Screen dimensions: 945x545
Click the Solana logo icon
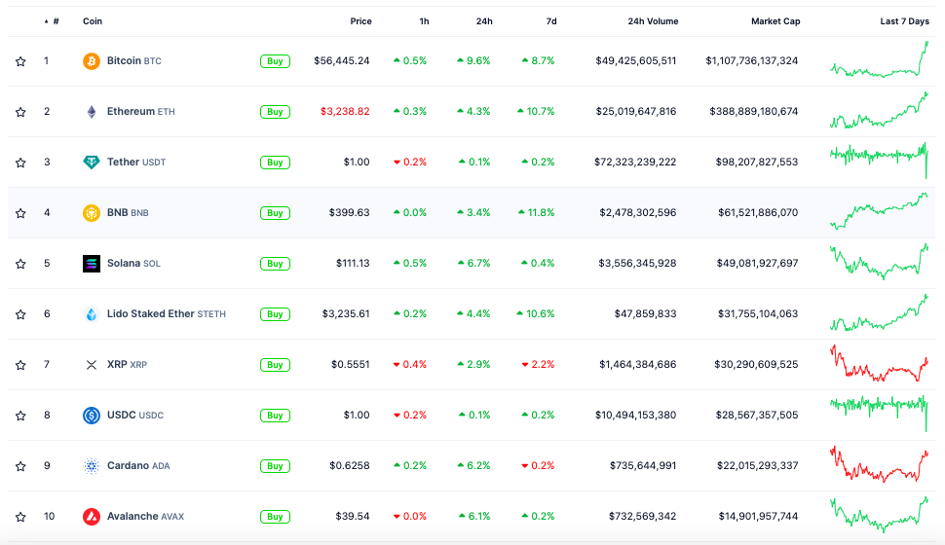pyautogui.click(x=92, y=264)
